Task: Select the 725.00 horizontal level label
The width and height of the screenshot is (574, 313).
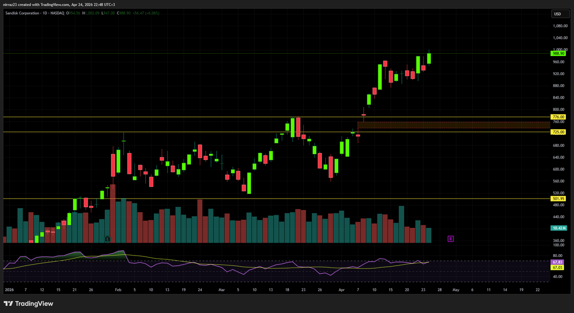Action: pos(559,132)
